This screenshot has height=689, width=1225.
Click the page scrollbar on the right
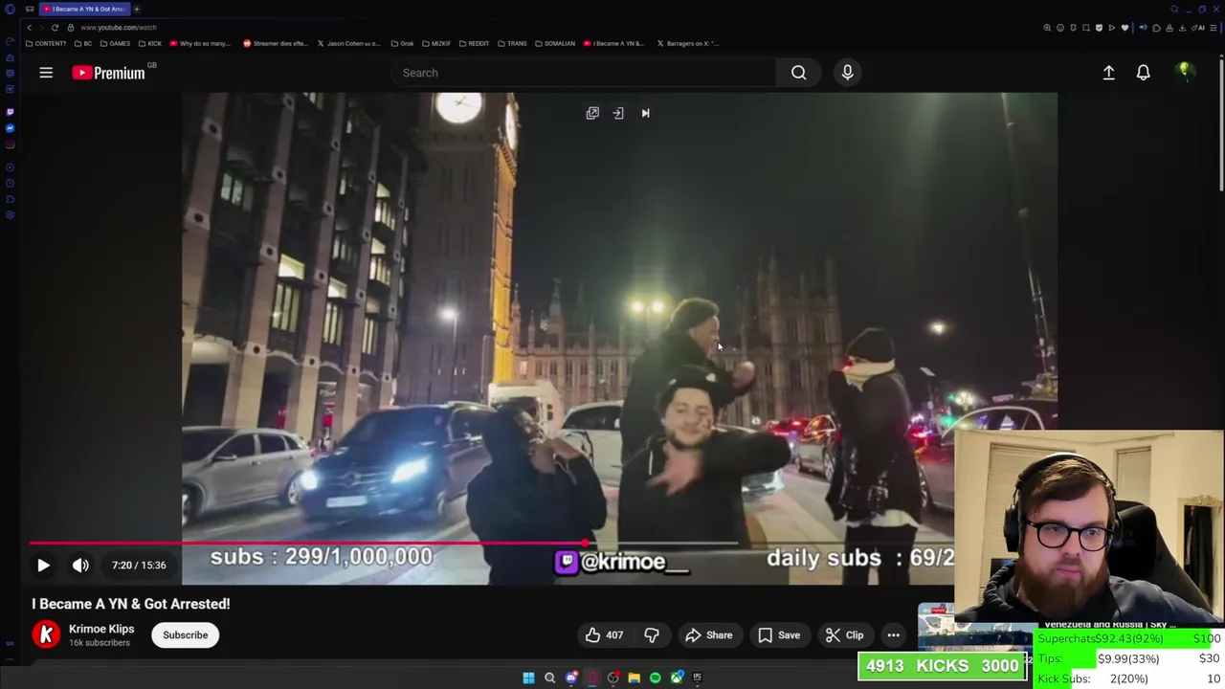(1222, 124)
